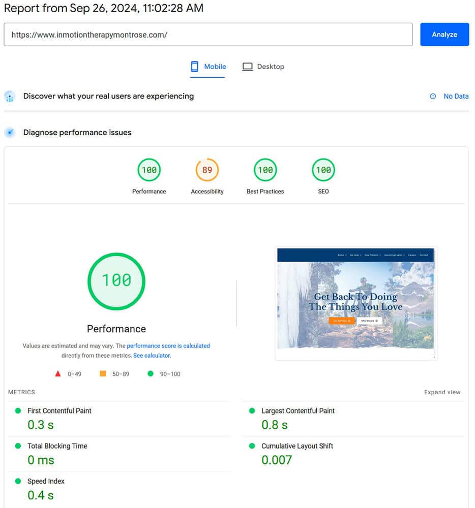Click the red triangle 0–49 legend icon
475x508 pixels.
pyautogui.click(x=57, y=373)
